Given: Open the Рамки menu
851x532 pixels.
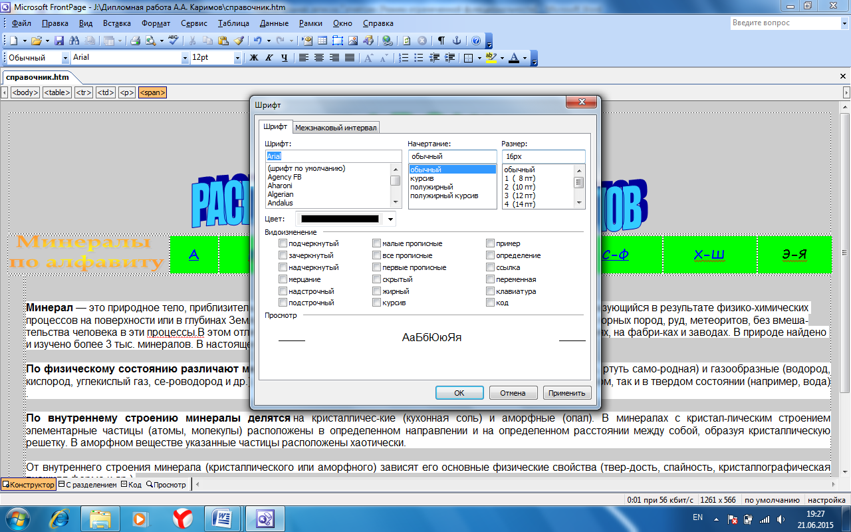Looking at the screenshot, I should pyautogui.click(x=310, y=23).
